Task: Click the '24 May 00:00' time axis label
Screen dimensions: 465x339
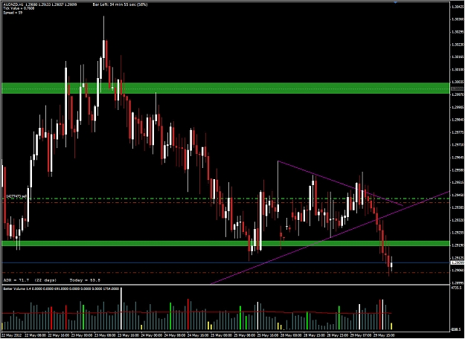Action: pyautogui.click(x=152, y=335)
